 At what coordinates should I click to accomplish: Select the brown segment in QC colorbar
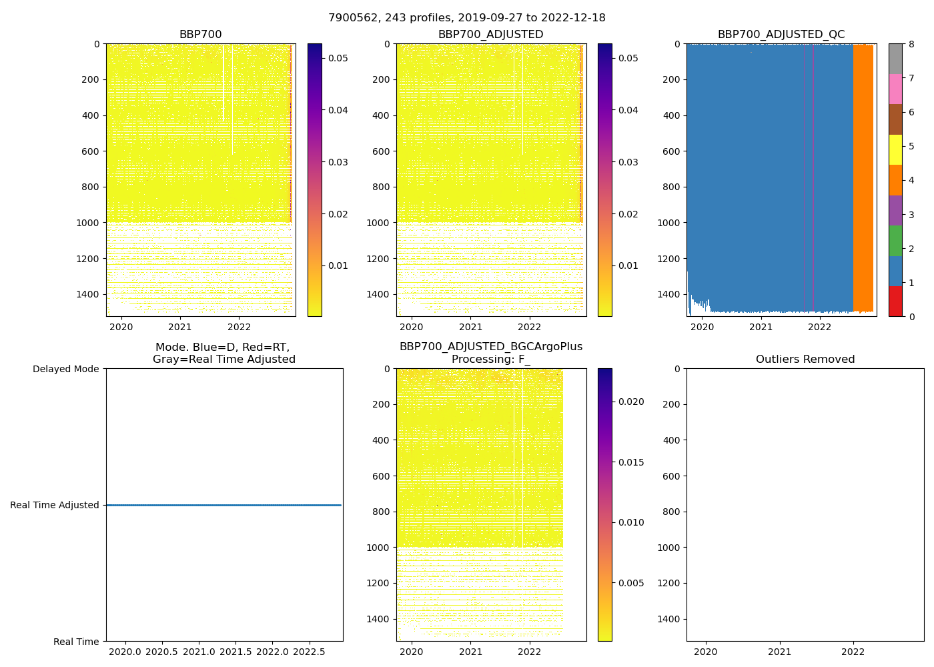point(895,119)
